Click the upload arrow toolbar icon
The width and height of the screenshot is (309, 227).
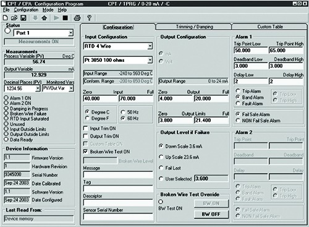click(x=44, y=18)
